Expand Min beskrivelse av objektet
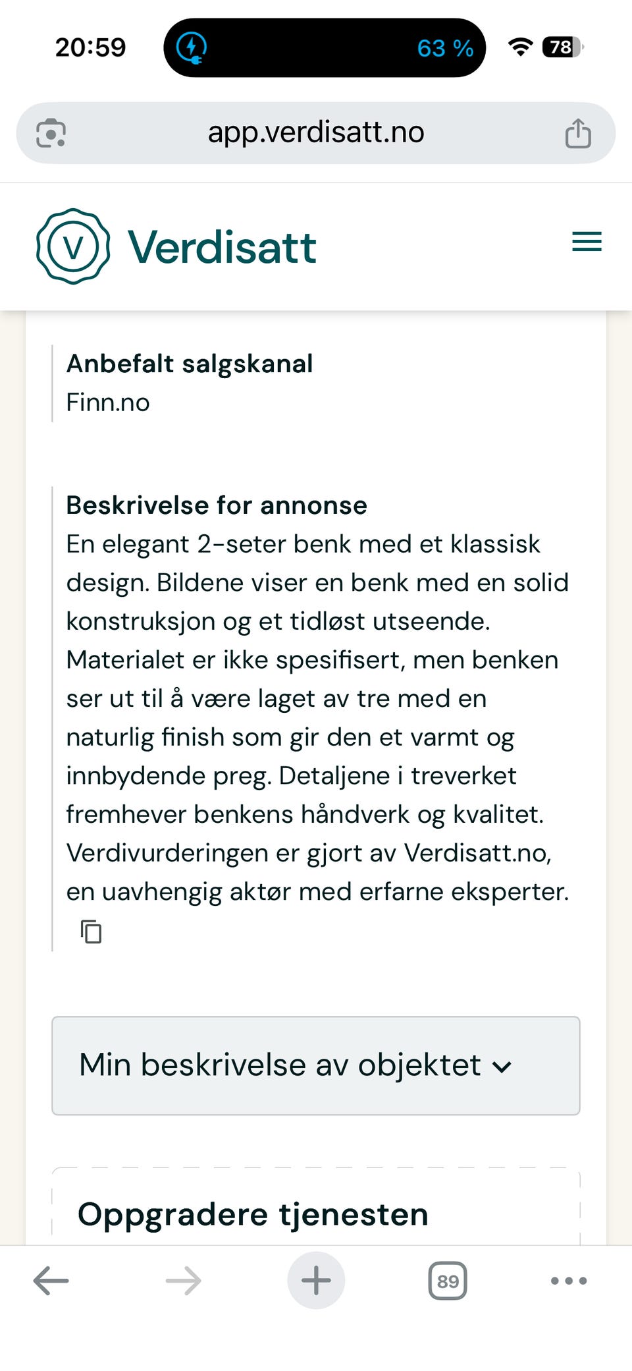This screenshot has height=1371, width=632. point(316,1066)
